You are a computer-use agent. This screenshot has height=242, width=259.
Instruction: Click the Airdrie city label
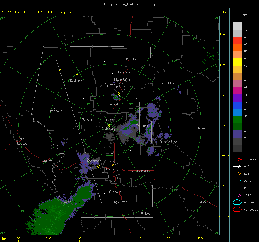(x=113, y=154)
